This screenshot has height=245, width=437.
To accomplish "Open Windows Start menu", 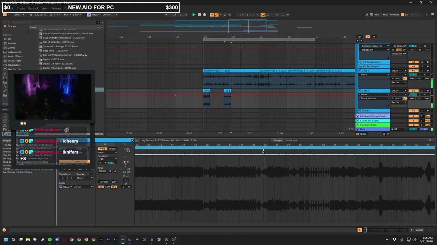I will [6, 240].
